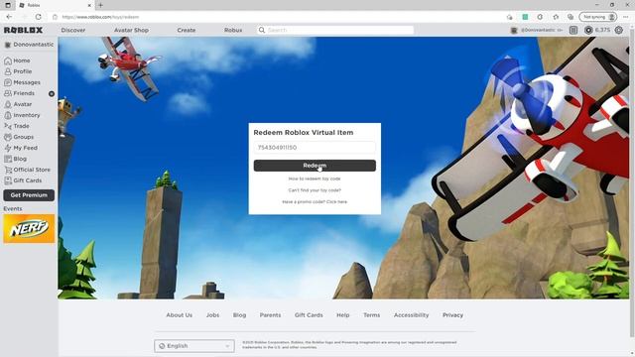
Task: Click the Get Premium button
Action: click(29, 195)
